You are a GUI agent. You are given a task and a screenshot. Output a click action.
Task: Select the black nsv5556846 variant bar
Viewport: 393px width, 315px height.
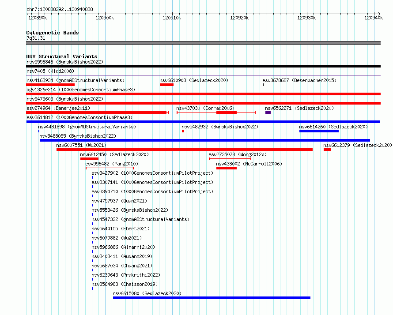coord(203,66)
